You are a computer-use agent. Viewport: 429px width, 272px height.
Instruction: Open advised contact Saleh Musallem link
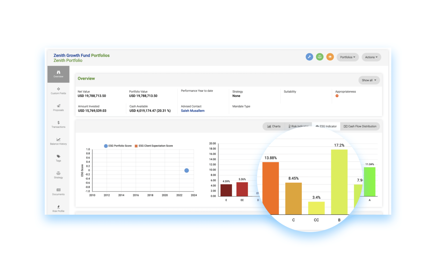click(193, 111)
